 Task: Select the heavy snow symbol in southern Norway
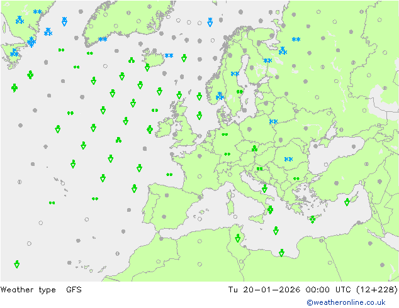coord(220,96)
